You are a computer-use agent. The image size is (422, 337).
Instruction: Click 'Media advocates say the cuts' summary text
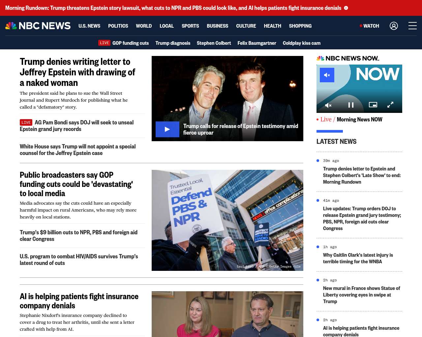tap(78, 210)
